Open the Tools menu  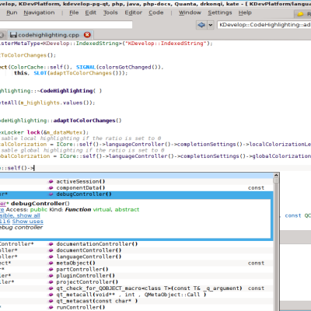tap(110, 12)
